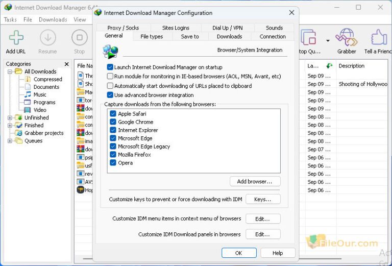Select the Documents category
The image size is (392, 266).
point(46,87)
